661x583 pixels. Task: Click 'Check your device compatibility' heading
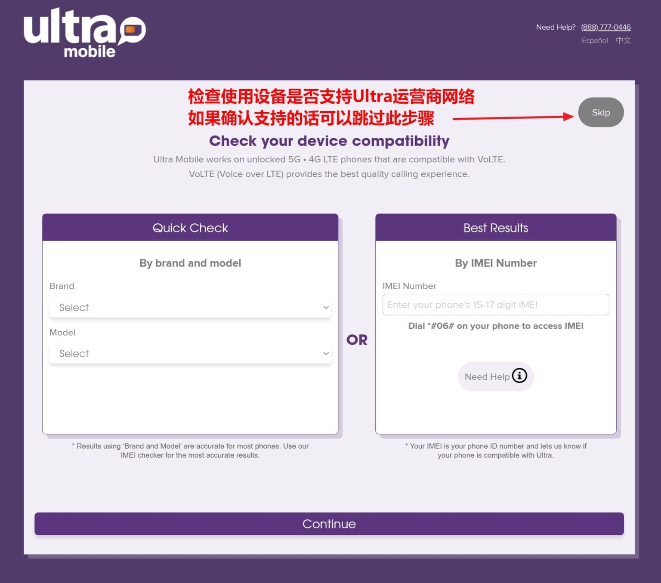coord(329,141)
